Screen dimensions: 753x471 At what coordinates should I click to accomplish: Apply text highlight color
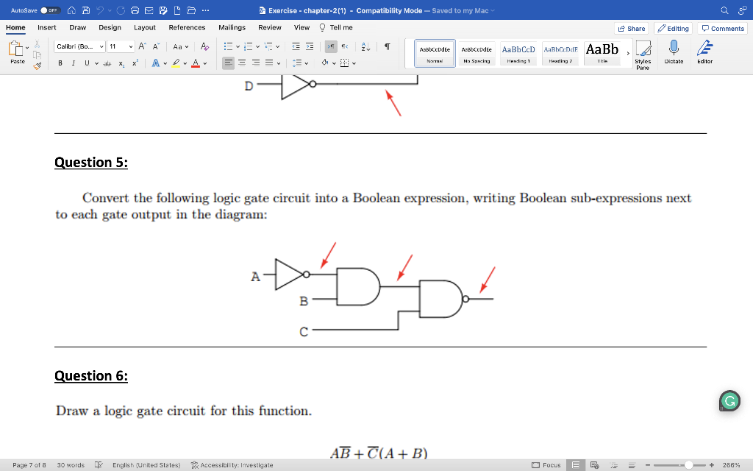(x=174, y=63)
